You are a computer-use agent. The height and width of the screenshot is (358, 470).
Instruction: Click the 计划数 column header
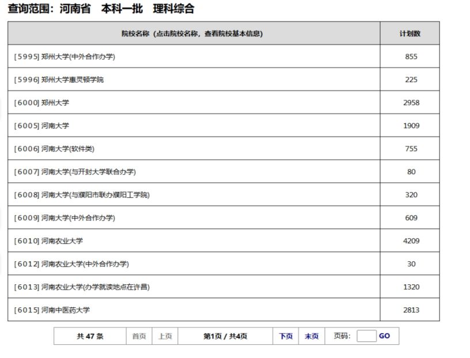pyautogui.click(x=410, y=33)
